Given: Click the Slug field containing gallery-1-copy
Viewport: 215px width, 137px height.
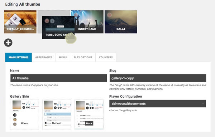Looking at the screenshot, I should (x=158, y=78).
